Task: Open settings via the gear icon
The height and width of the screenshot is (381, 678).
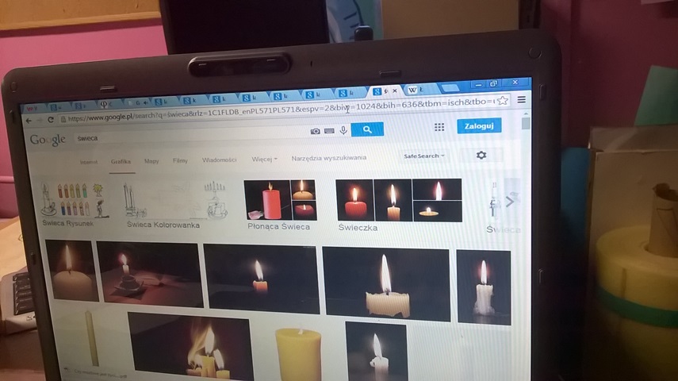Action: (x=481, y=156)
